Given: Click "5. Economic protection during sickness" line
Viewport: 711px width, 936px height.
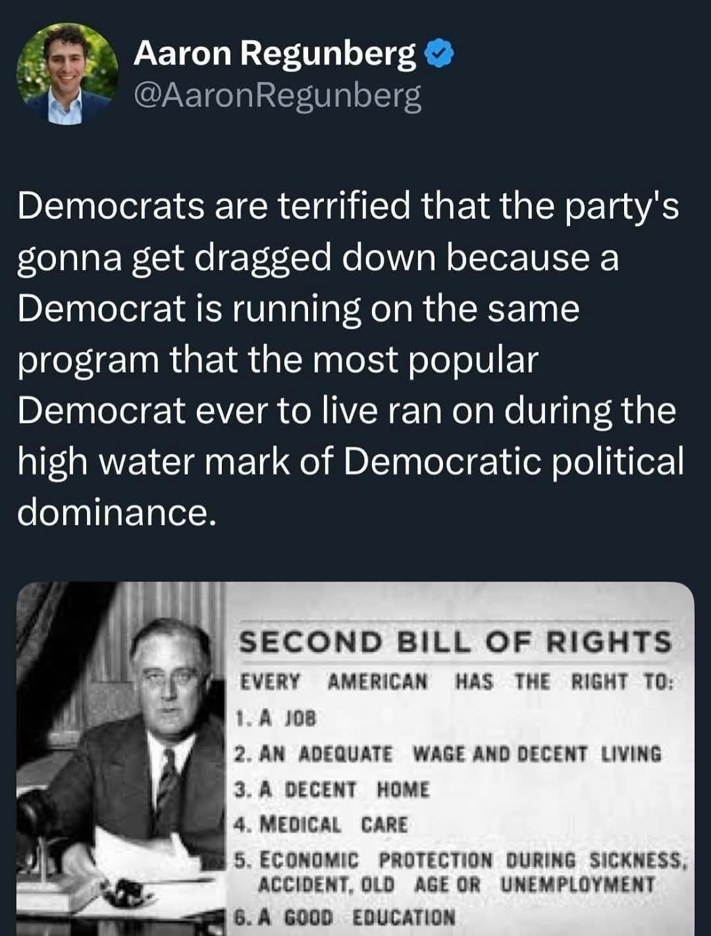Looking at the screenshot, I should click(x=461, y=860).
